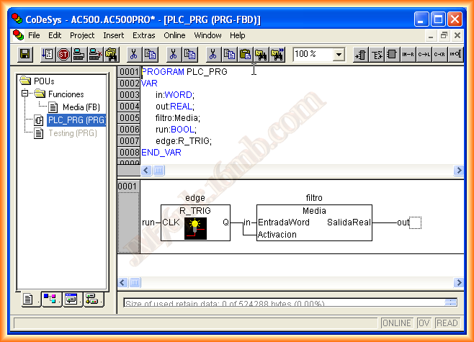Open the Online menu
The image size is (474, 342).
tap(174, 35)
